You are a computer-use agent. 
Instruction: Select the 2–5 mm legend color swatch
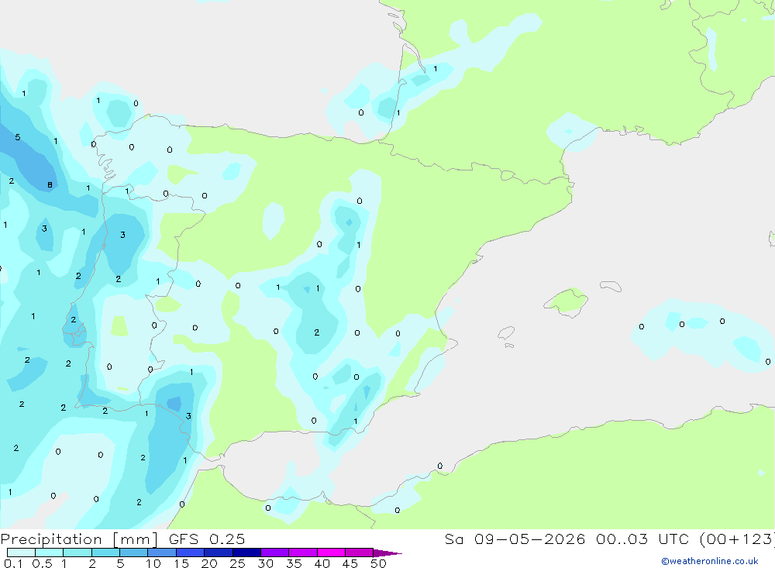click(x=105, y=553)
